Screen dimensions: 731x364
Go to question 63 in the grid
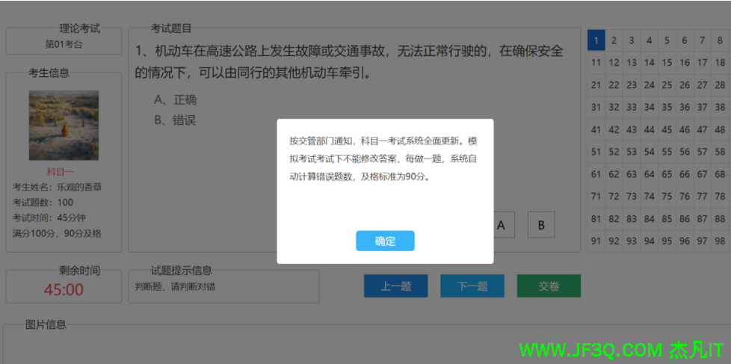point(632,174)
